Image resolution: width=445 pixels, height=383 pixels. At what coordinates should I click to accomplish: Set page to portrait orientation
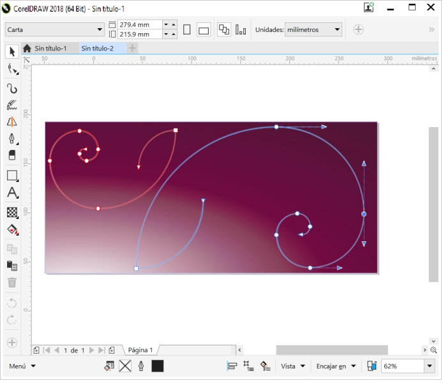(x=187, y=29)
